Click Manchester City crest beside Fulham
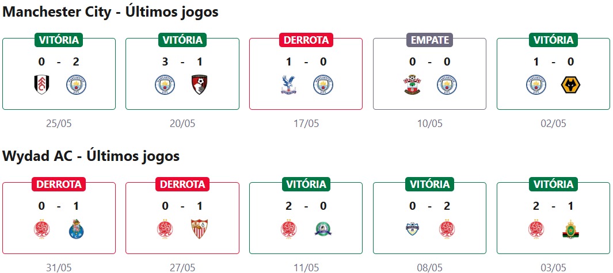The width and height of the screenshot is (613, 273). 76,85
